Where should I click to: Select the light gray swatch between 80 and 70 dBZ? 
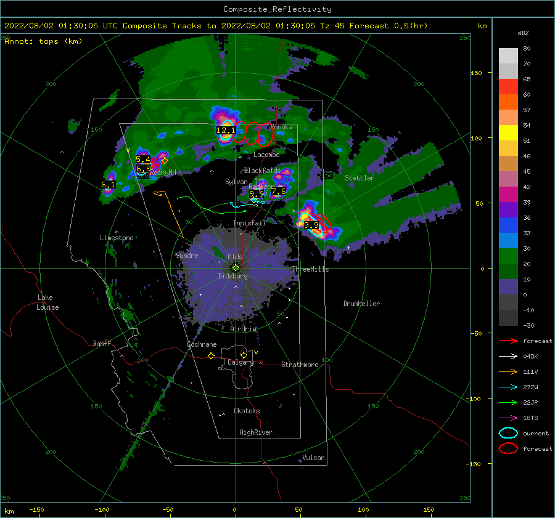pos(508,56)
